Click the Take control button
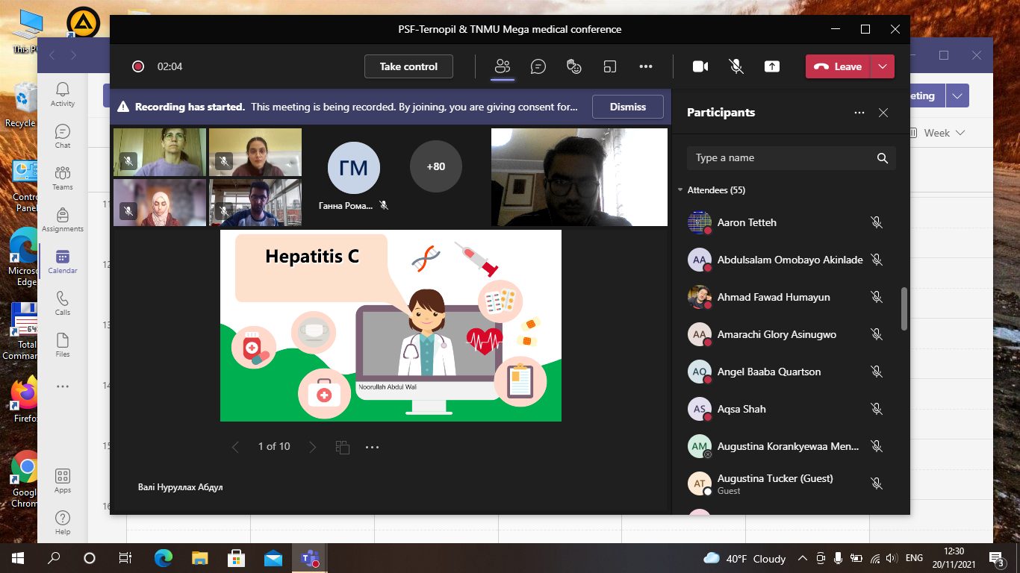Screen dimensions: 1020x573 408,66
